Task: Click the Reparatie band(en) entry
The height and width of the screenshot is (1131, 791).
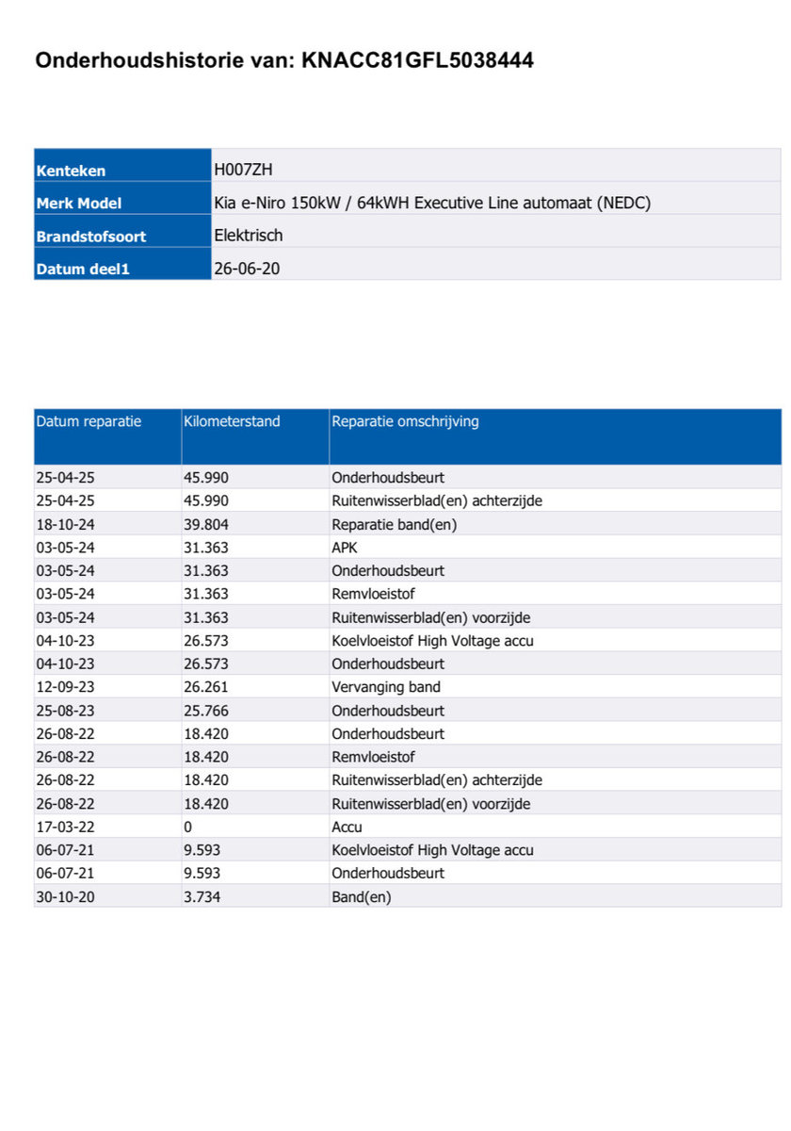Action: [x=395, y=524]
